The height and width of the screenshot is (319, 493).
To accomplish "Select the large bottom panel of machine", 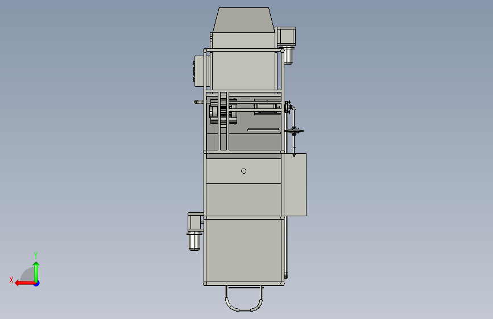I will click(244, 250).
